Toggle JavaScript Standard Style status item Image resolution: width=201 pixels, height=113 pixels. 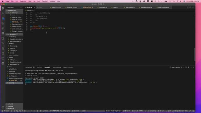pos(180,111)
